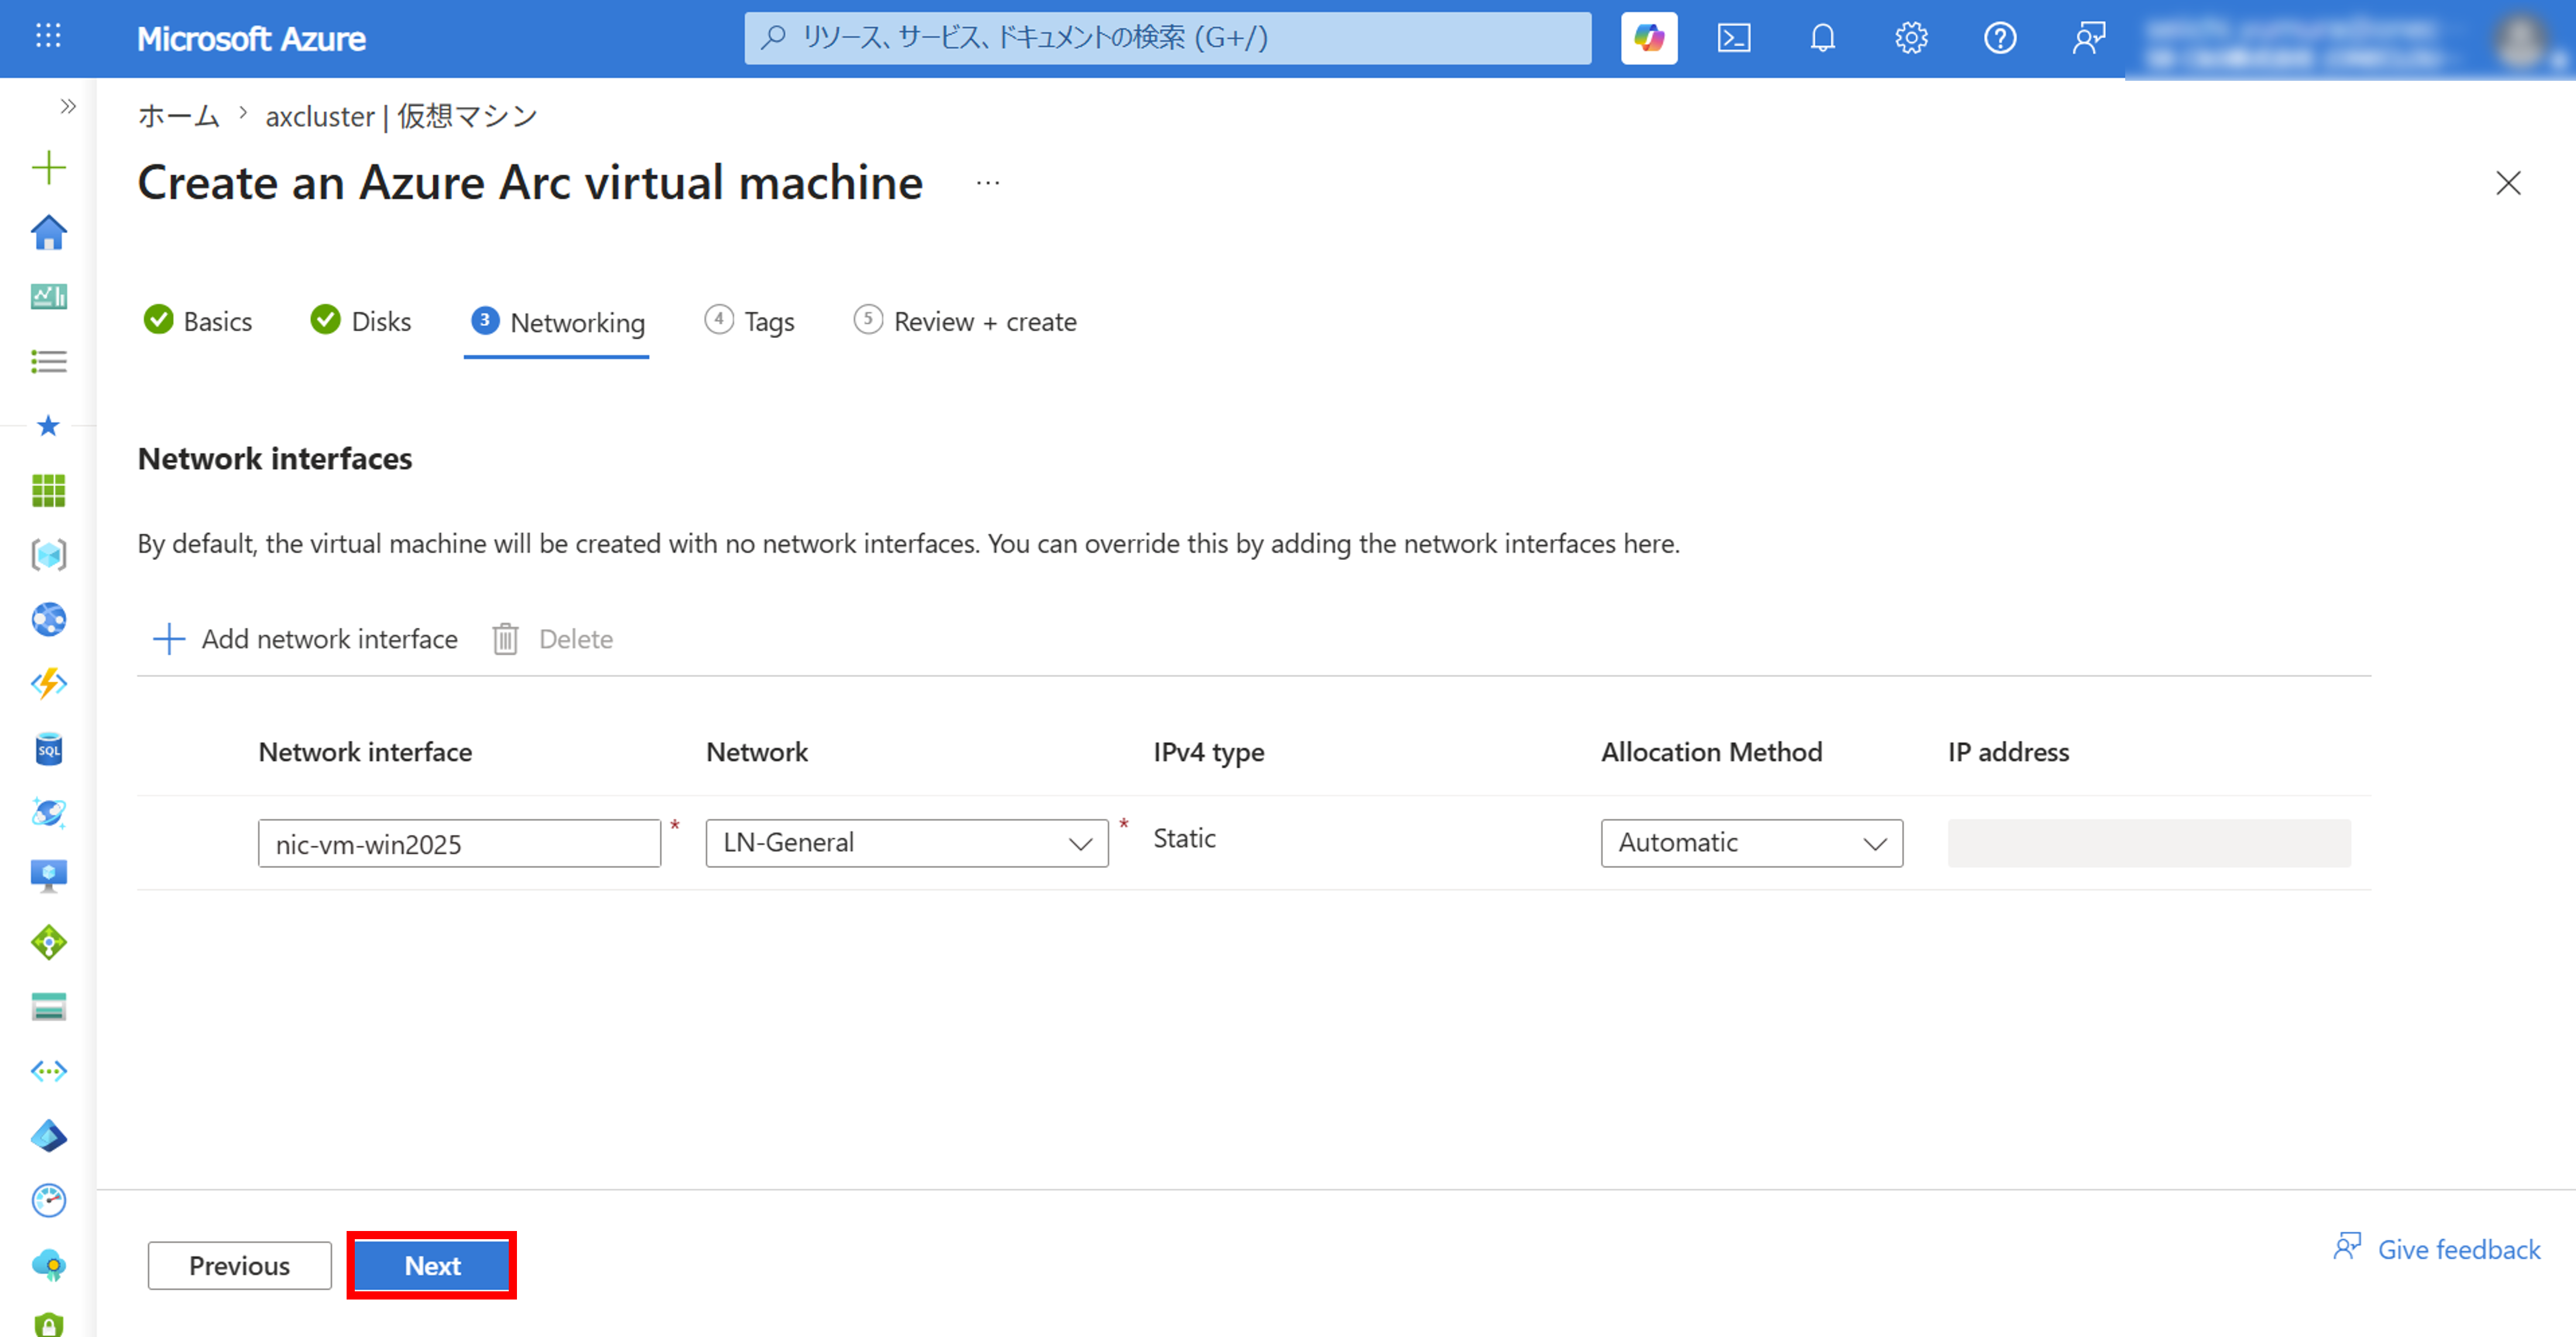Focus the resource search box

point(1167,38)
